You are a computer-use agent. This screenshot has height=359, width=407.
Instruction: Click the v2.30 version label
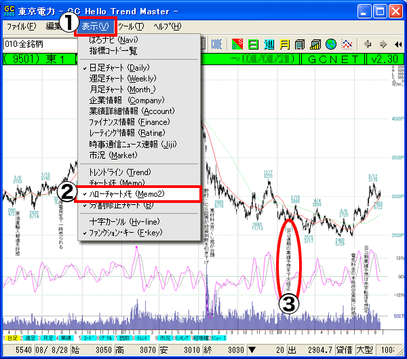click(385, 59)
